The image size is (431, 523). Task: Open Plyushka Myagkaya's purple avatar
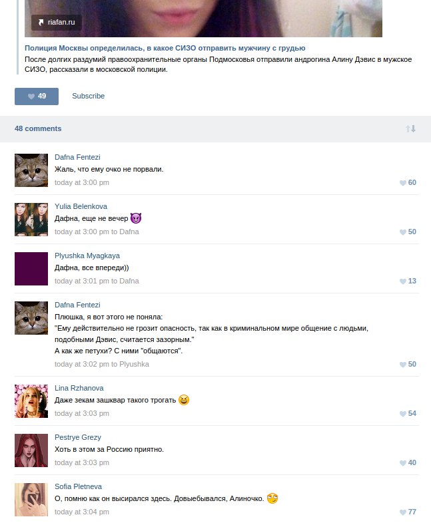(31, 269)
